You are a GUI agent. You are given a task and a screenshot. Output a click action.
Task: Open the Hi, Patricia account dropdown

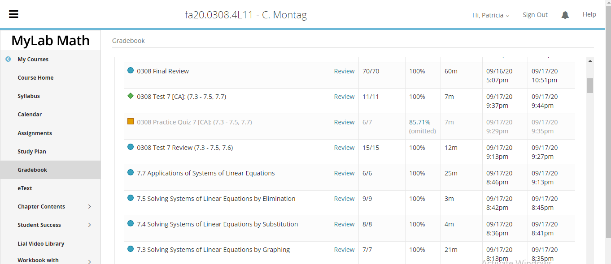pos(490,15)
